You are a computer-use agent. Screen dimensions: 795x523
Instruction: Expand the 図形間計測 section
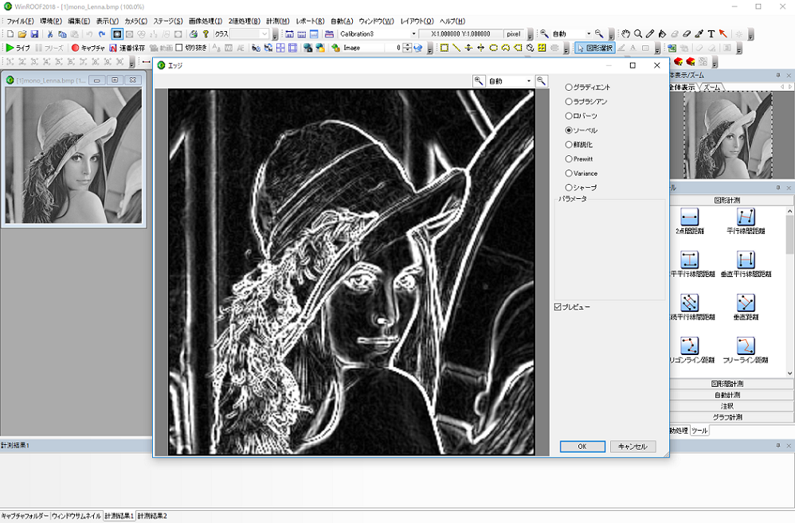point(727,384)
